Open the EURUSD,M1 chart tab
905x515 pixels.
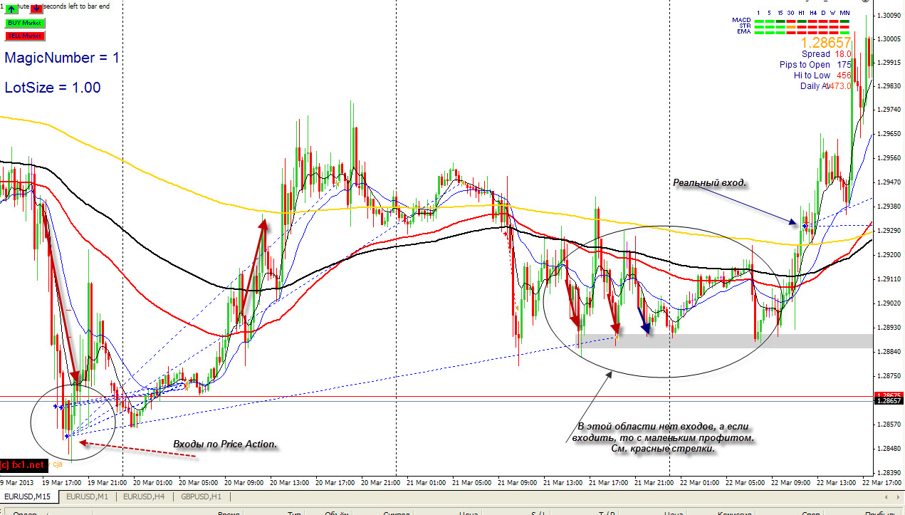click(86, 496)
